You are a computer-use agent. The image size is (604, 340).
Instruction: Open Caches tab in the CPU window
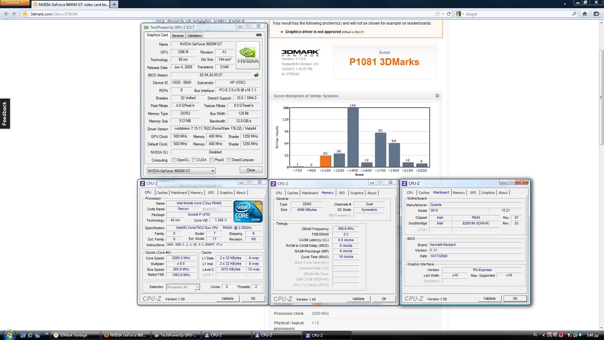tap(162, 193)
